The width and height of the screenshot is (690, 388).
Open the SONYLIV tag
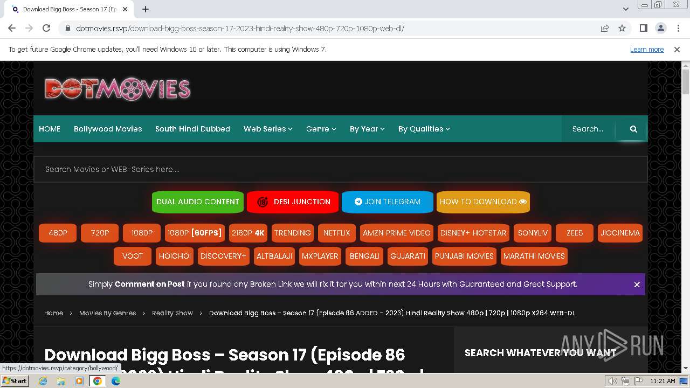tap(533, 233)
